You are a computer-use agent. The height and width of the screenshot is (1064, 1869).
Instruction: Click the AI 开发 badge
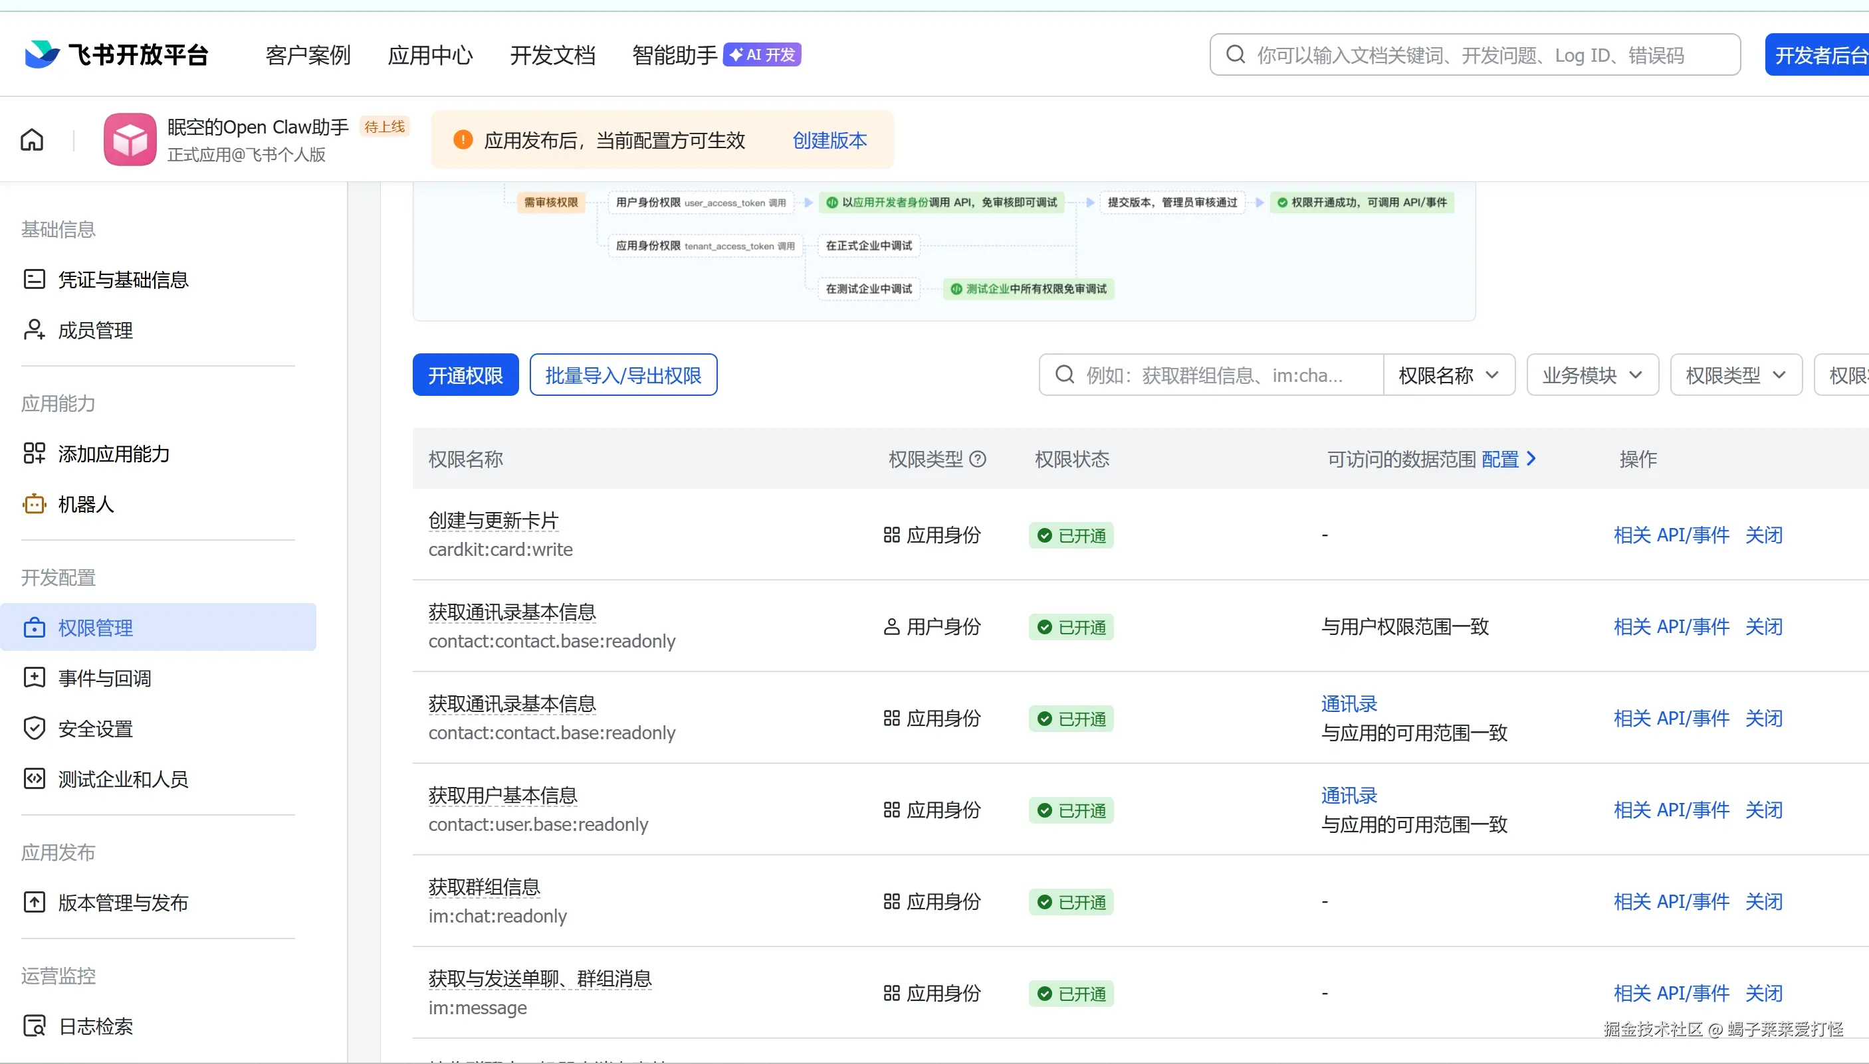coord(762,55)
